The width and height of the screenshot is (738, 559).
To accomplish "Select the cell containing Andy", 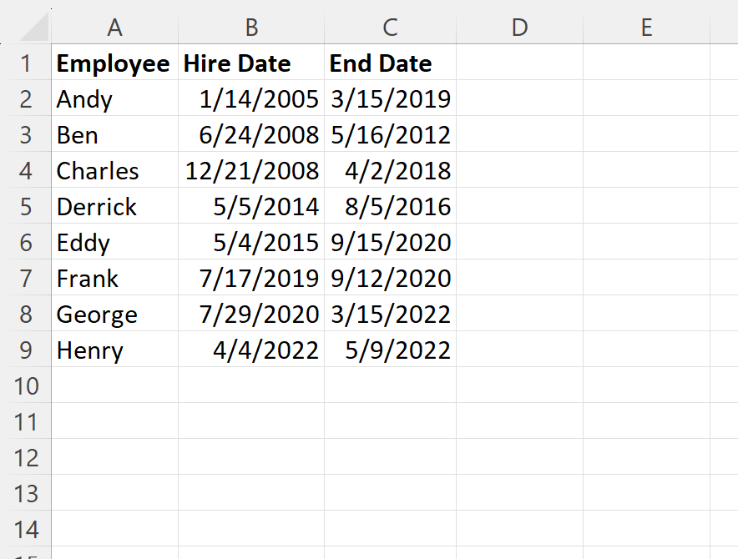I will click(x=114, y=99).
